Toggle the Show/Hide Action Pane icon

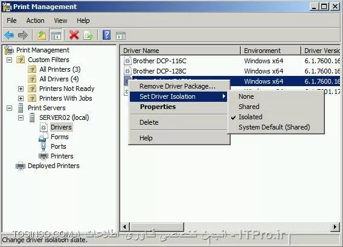[x=121, y=36]
